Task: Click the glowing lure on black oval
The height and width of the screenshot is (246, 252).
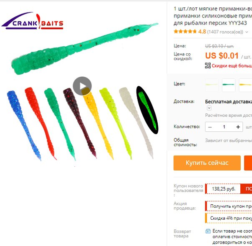Action: 147,110
